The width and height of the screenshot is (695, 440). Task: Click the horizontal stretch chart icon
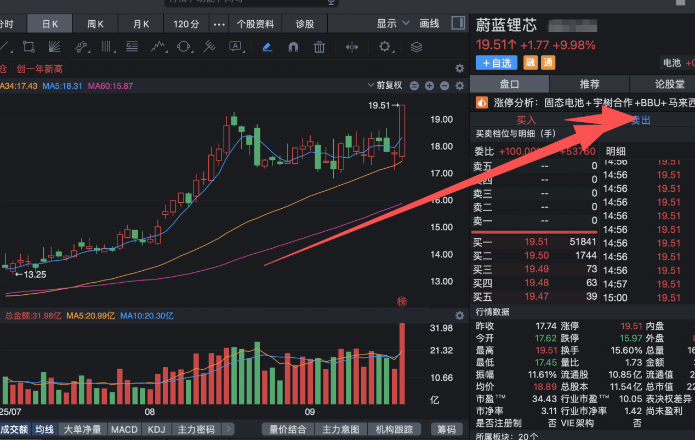352,47
